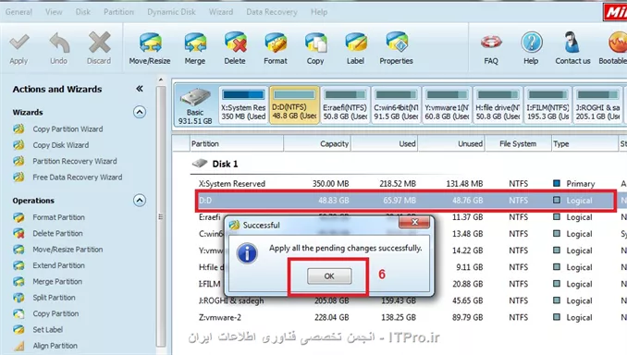Choose Merge Partition operation
Screen dimensions: 627x355
coord(57,281)
